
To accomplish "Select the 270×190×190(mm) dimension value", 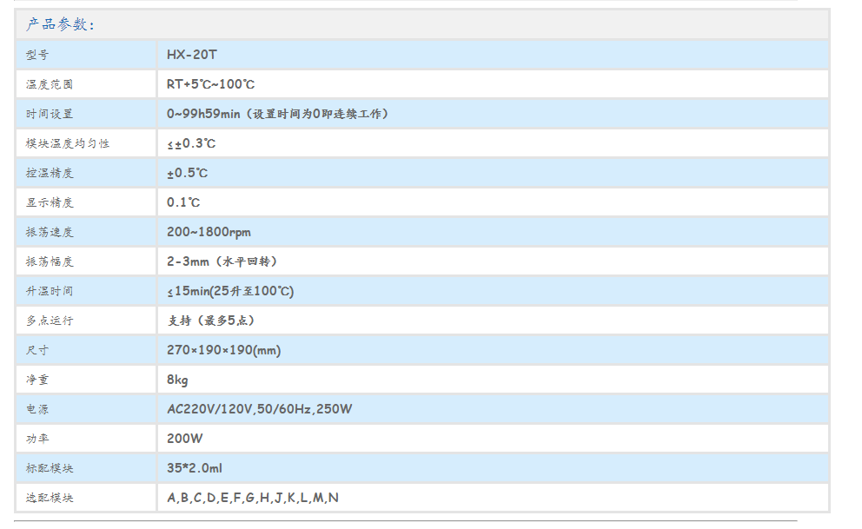I will (x=223, y=350).
